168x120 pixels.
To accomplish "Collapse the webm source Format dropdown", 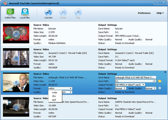I will [x=71, y=89].
